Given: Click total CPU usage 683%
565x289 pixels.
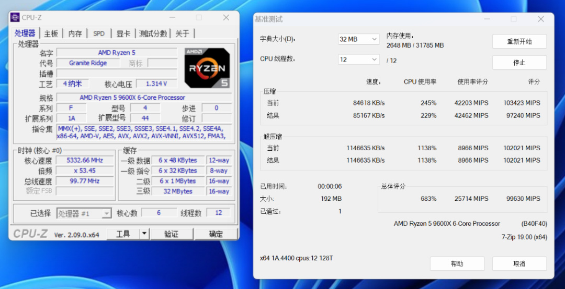Looking at the screenshot, I should click(x=428, y=198).
